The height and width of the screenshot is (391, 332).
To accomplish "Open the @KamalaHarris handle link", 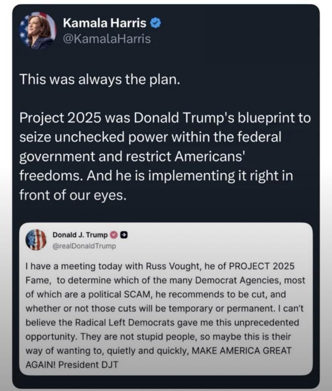I will 107,39.
